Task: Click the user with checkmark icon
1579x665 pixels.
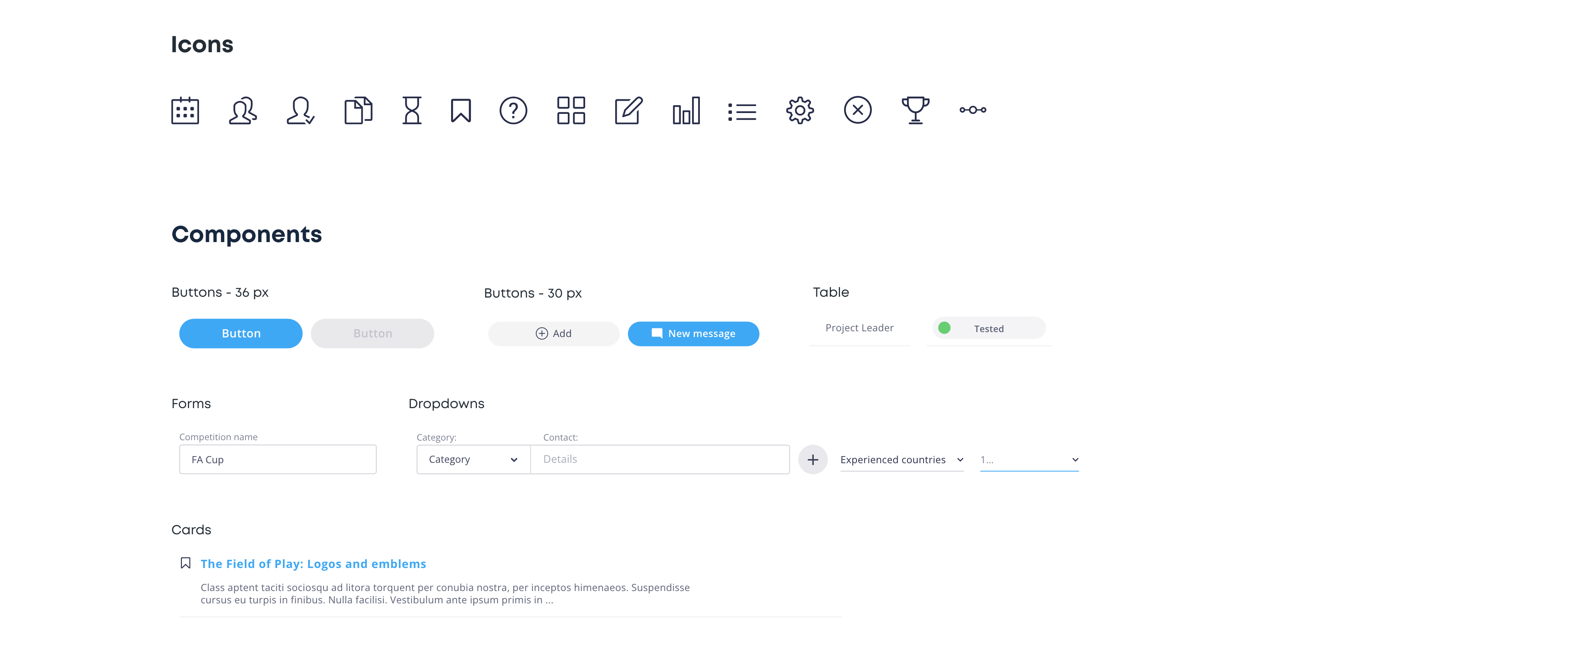Action: coord(300,111)
